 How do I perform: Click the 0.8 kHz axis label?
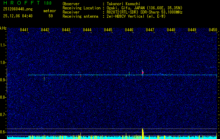(x=3, y=97)
